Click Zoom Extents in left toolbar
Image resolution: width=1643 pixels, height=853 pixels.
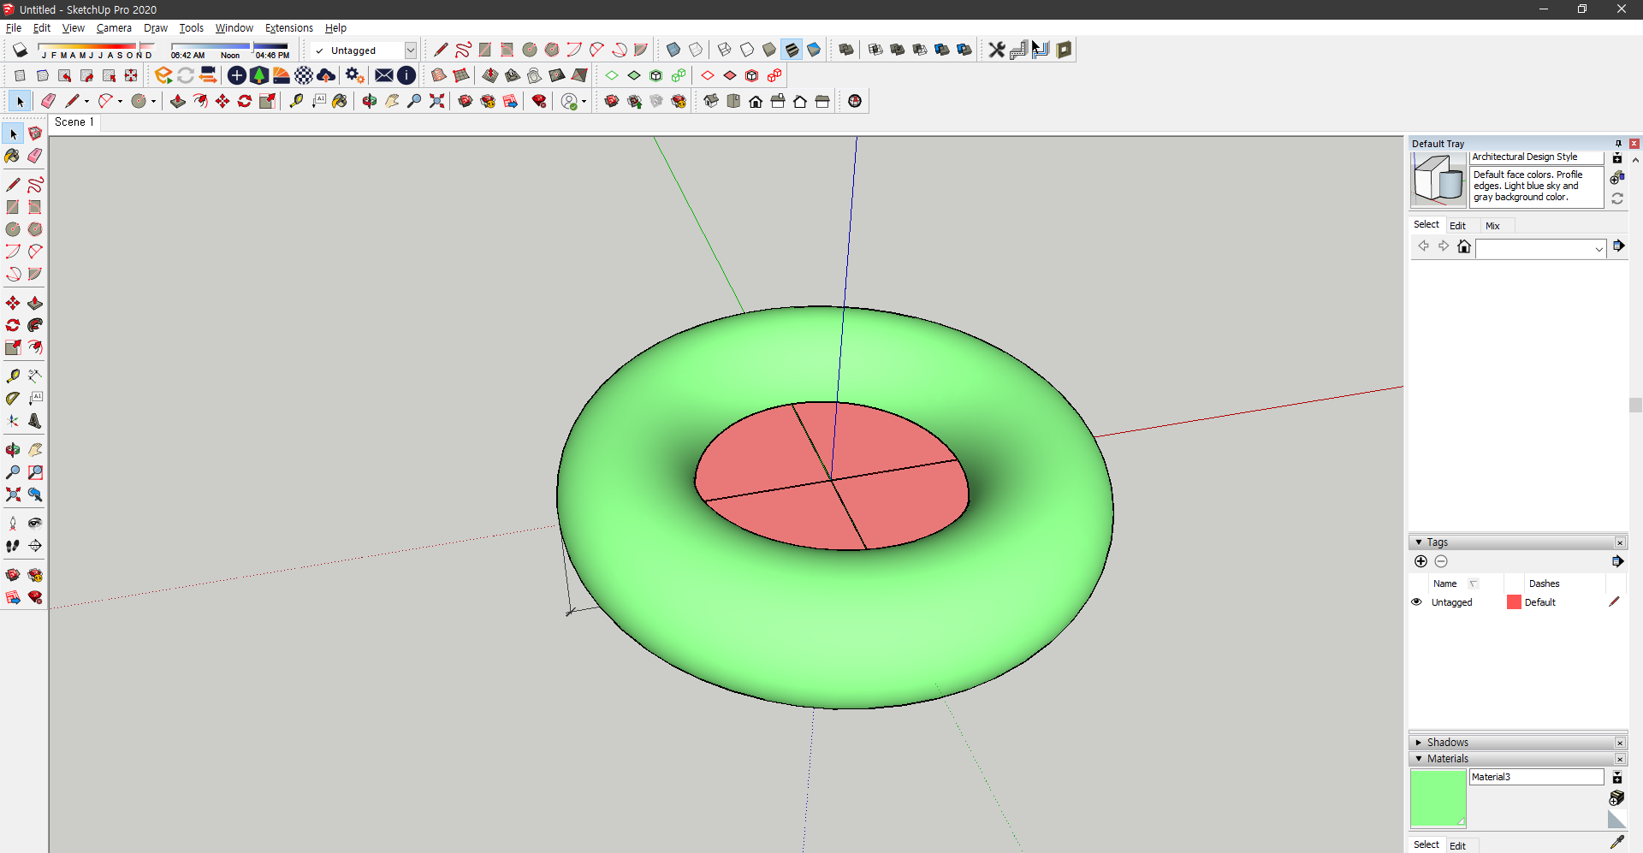[13, 495]
